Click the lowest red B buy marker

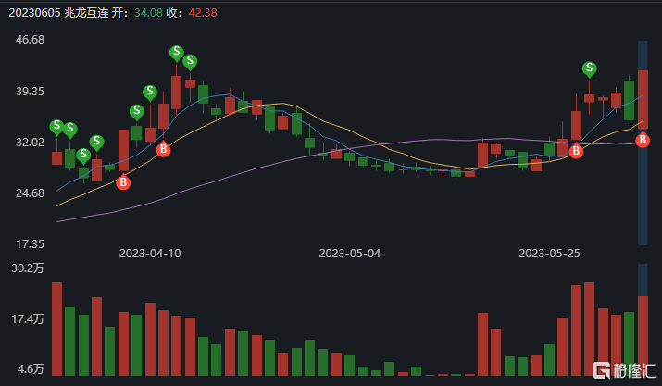pos(123,182)
